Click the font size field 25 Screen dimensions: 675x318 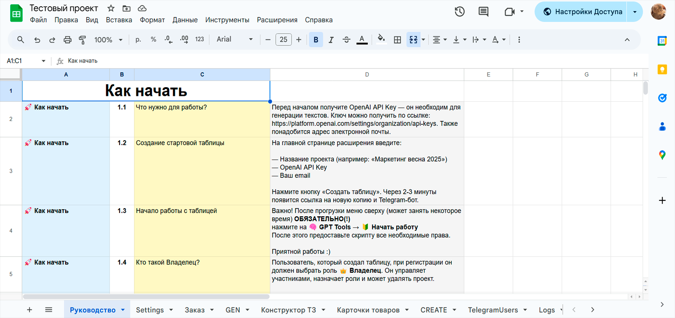(x=283, y=40)
